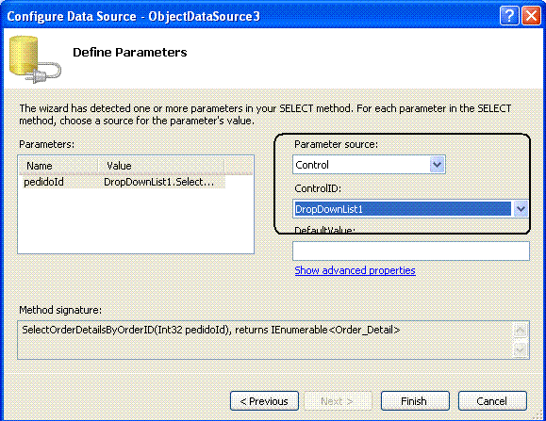Click Finish to complete the wizard
This screenshot has width=546, height=421.
tap(415, 401)
